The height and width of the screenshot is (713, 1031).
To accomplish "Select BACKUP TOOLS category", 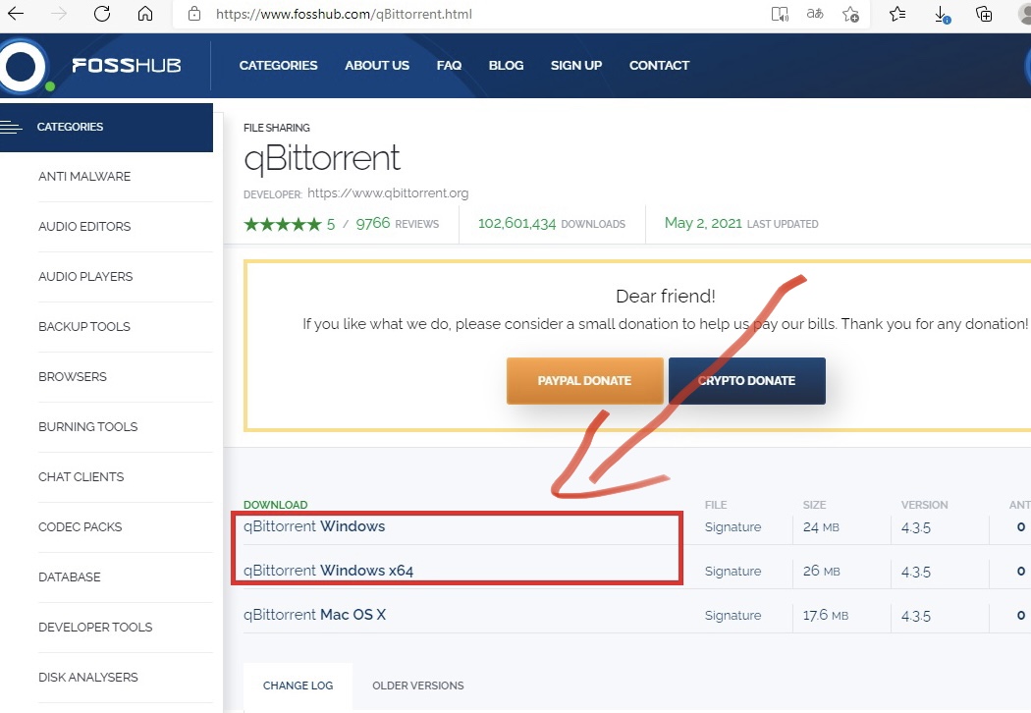I will [84, 326].
